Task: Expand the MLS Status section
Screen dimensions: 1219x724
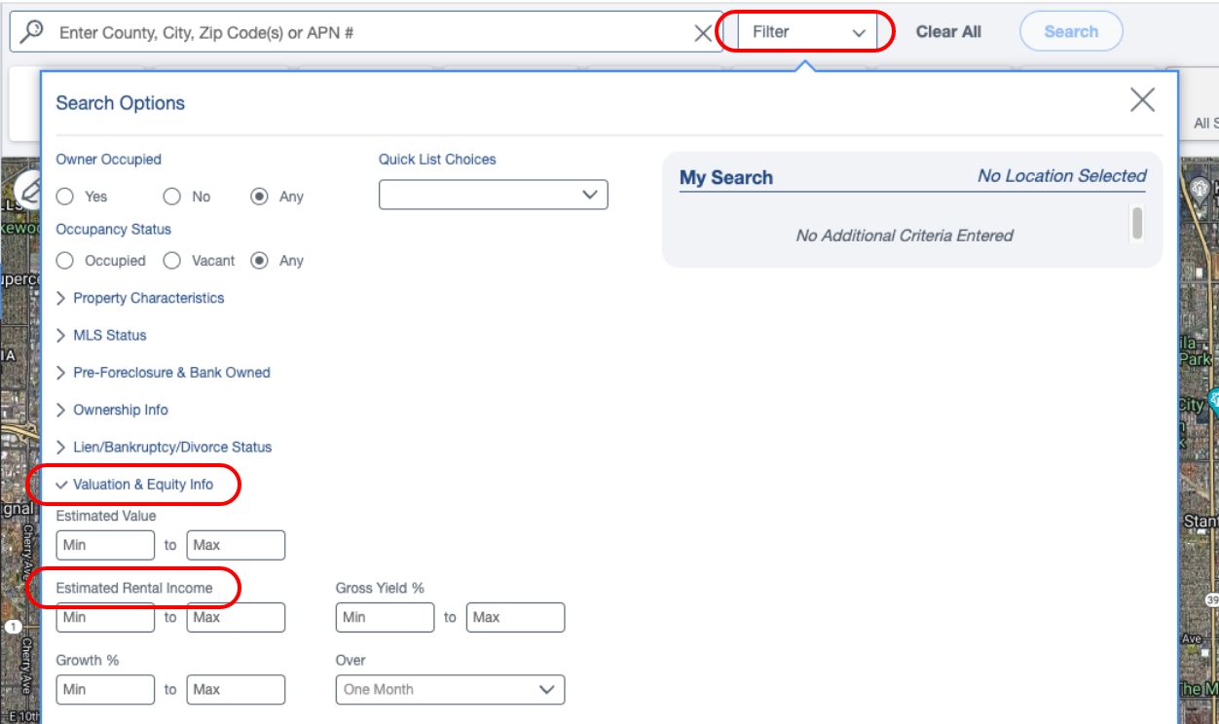Action: point(109,335)
